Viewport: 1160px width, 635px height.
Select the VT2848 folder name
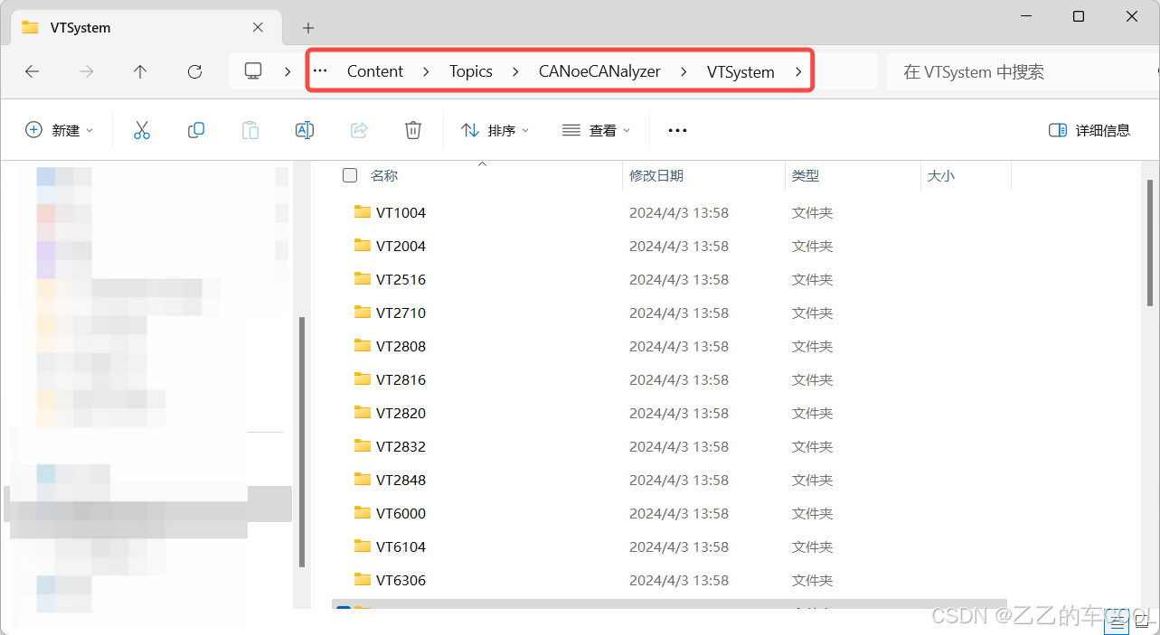point(401,480)
